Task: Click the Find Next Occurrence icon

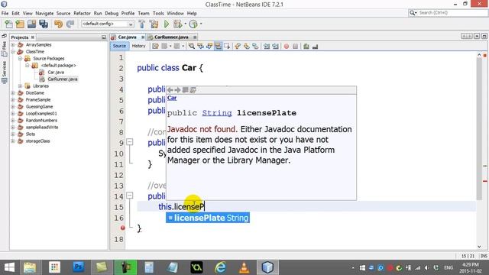Action: click(x=209, y=47)
